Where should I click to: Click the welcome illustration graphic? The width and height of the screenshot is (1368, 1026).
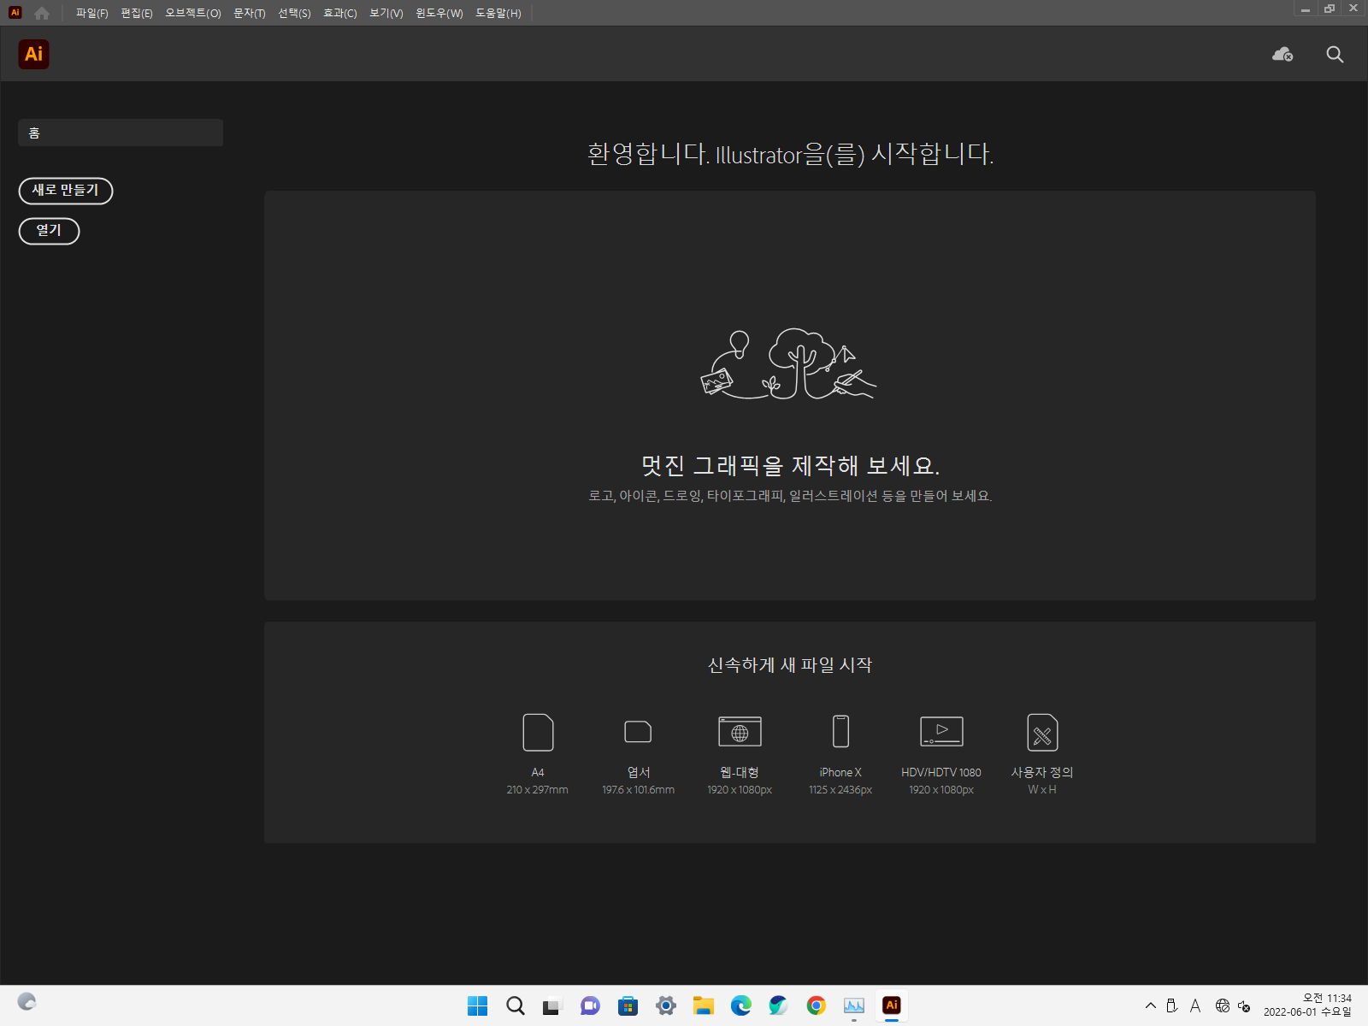point(788,364)
